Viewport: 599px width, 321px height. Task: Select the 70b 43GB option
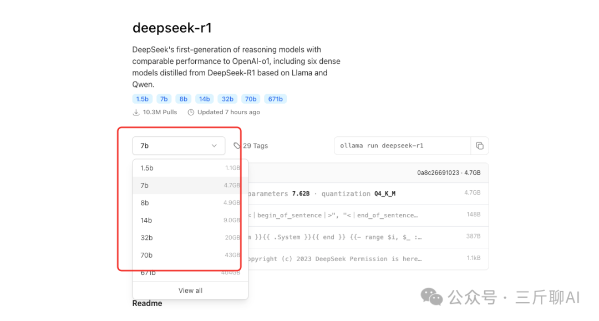point(190,255)
